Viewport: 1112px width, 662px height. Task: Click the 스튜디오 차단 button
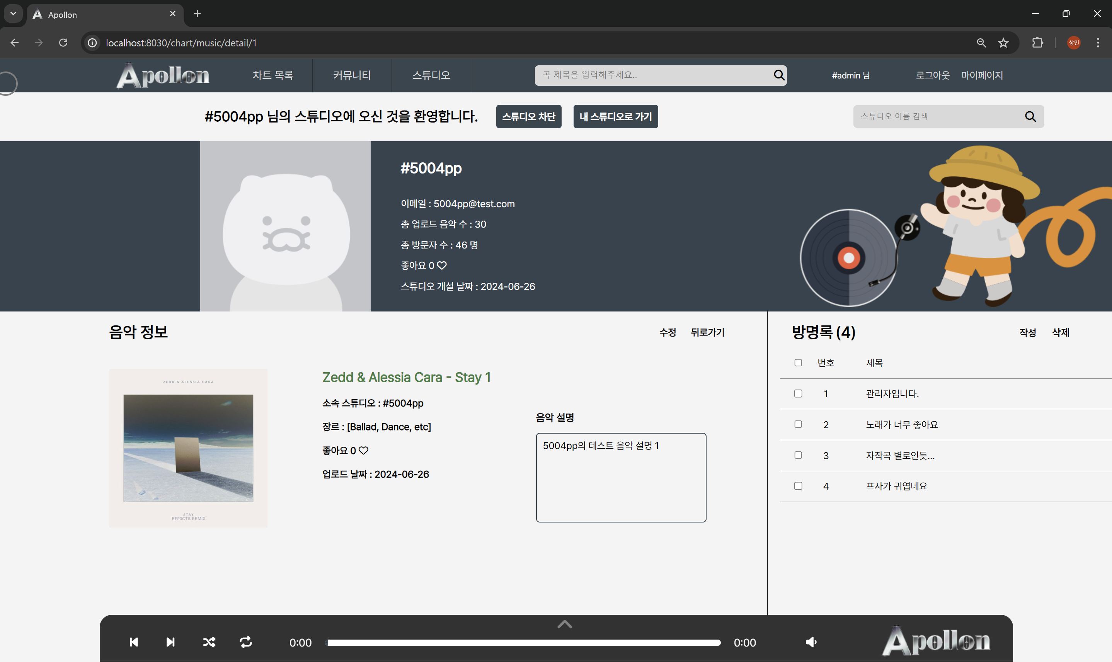[x=529, y=116]
